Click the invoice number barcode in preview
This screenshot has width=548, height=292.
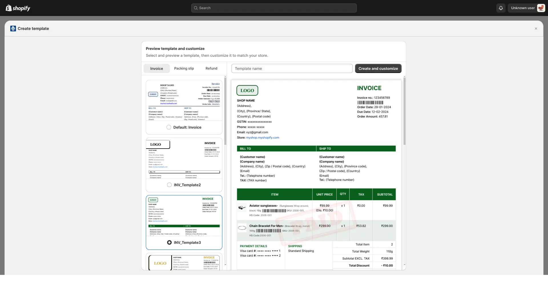click(370, 102)
